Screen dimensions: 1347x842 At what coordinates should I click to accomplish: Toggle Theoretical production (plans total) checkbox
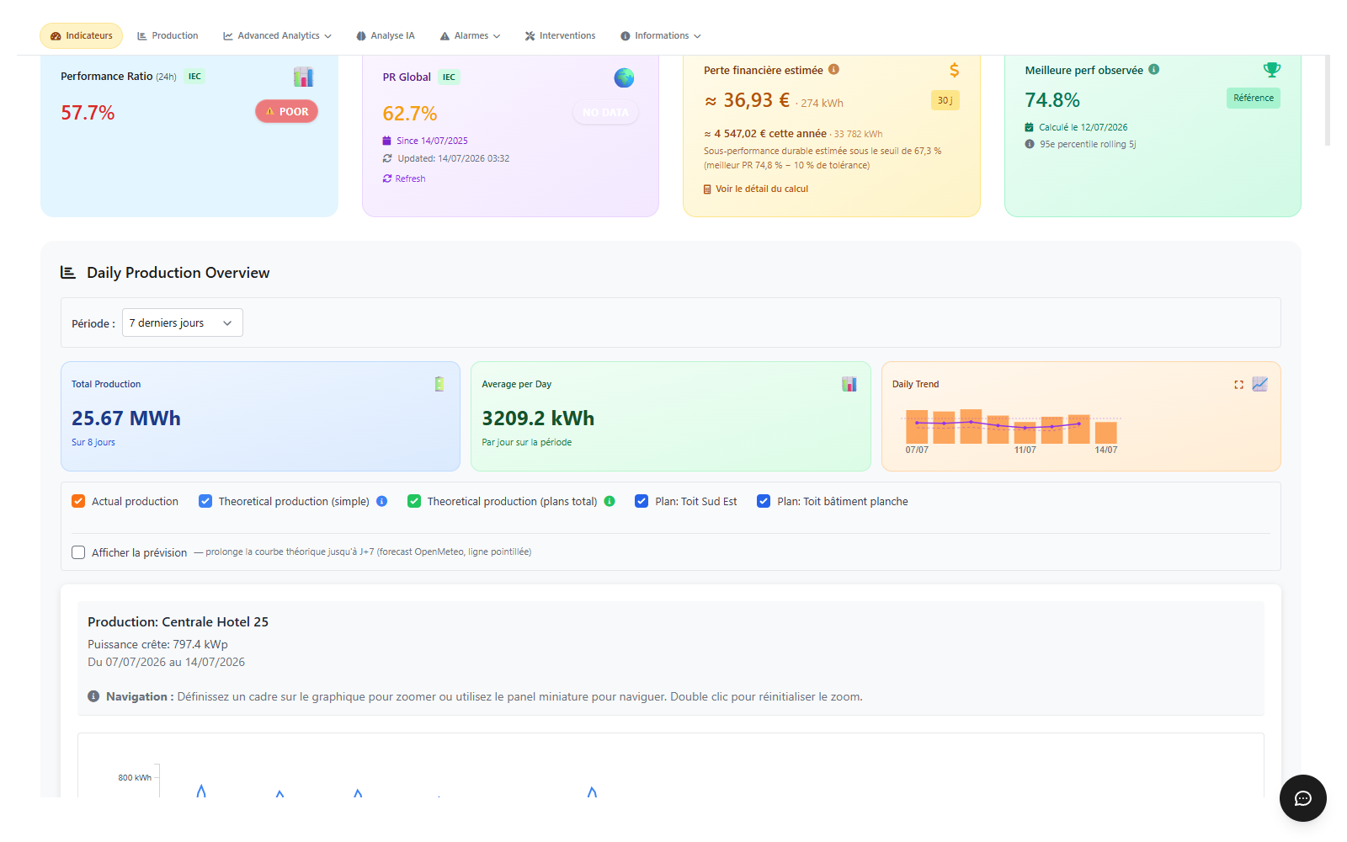coord(414,501)
